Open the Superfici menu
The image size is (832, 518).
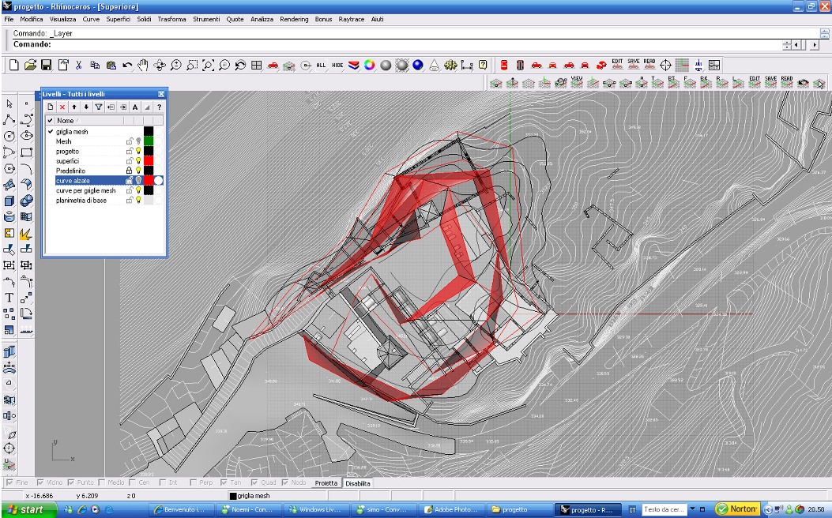click(x=118, y=19)
